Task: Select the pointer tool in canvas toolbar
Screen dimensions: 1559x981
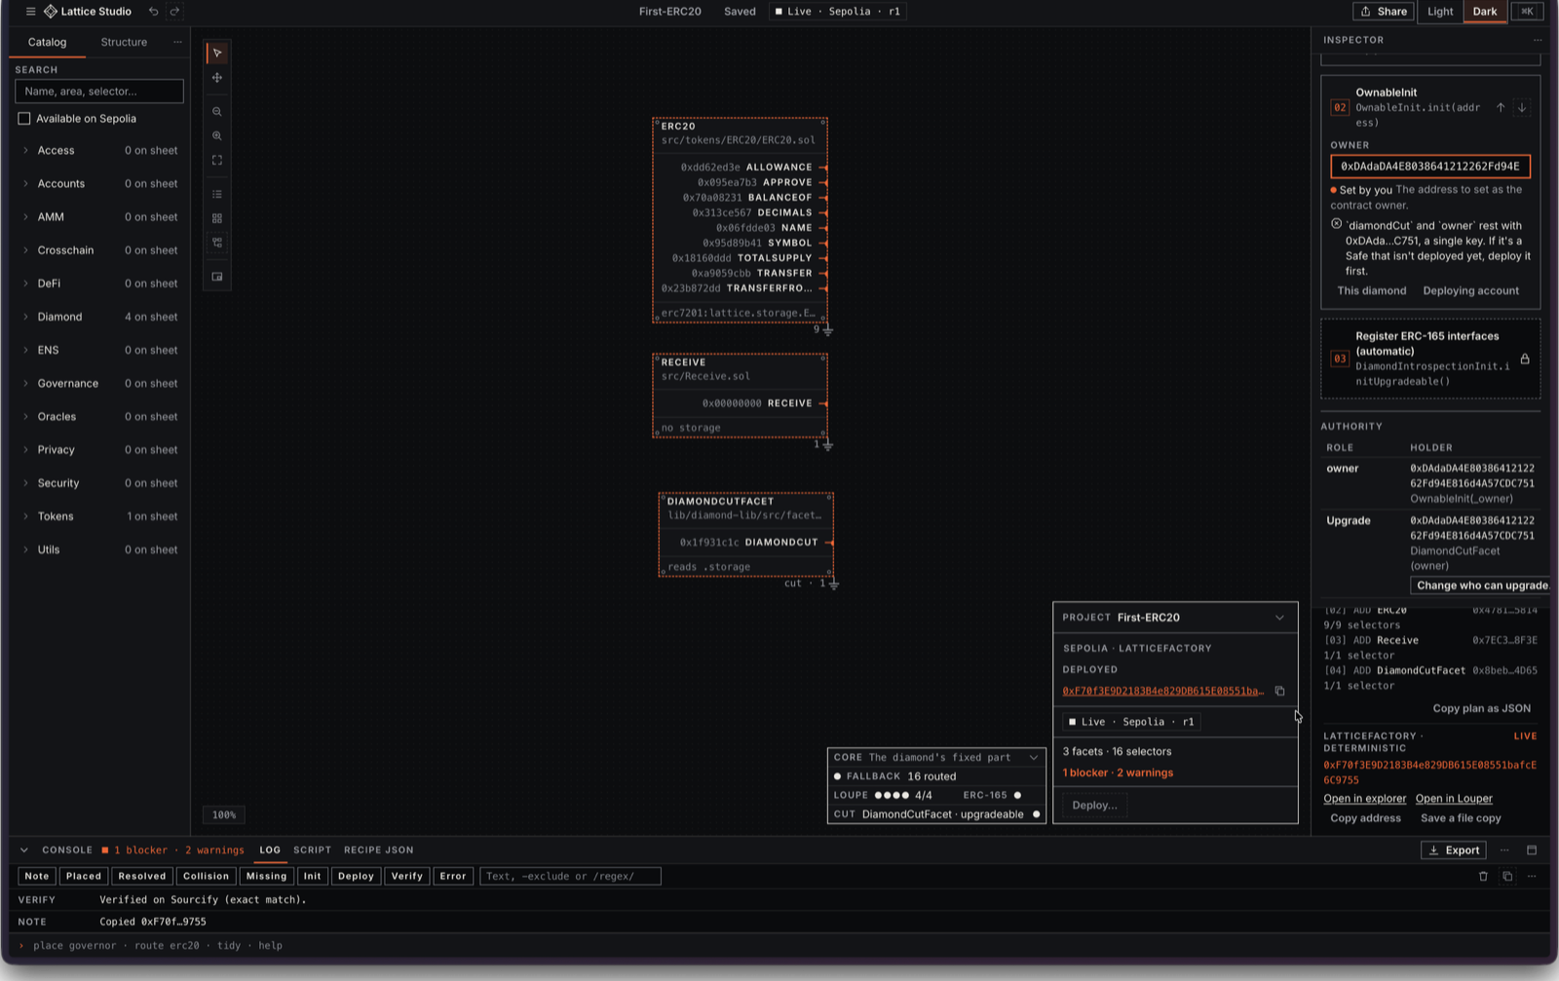Action: tap(217, 54)
